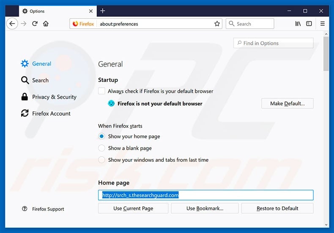Click Use Current Page button
Screen dimensions: 334x233
tap(133, 209)
